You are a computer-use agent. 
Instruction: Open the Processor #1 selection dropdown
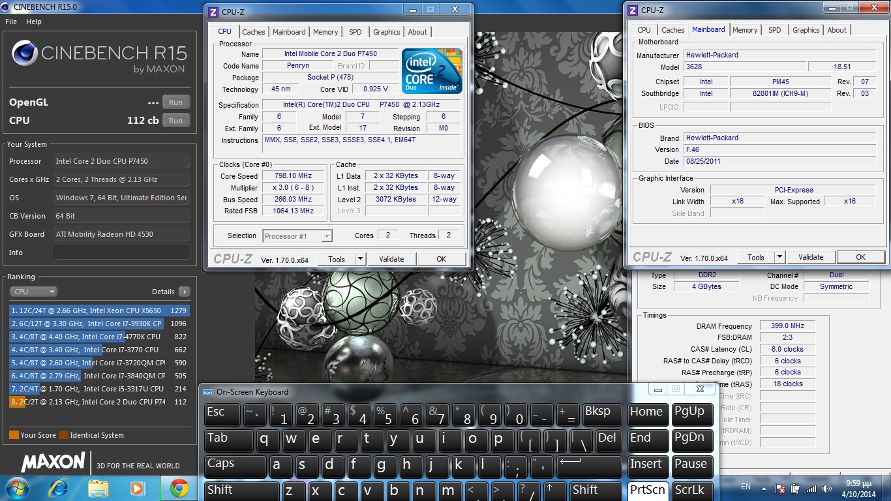click(x=297, y=235)
